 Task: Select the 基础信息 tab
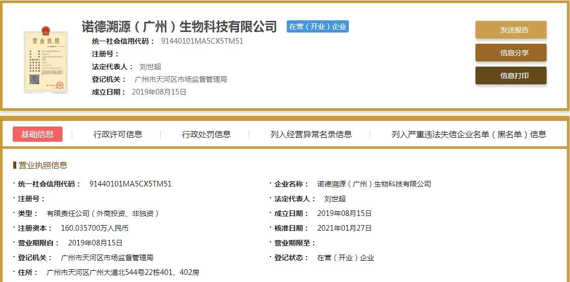click(x=37, y=134)
